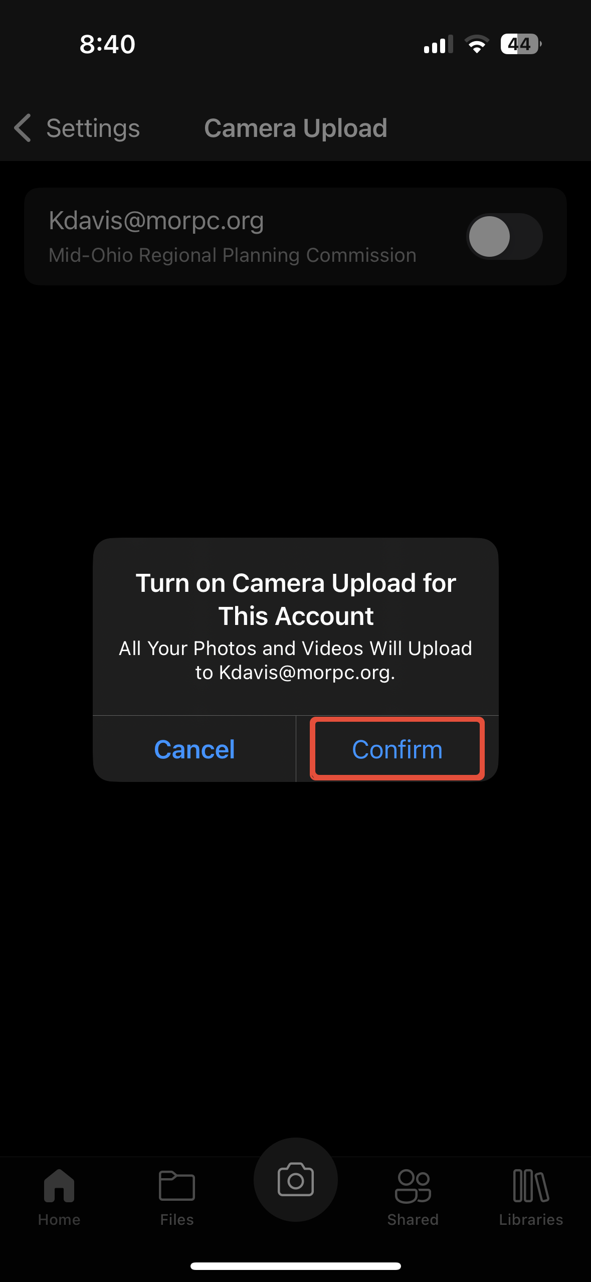Screen dimensions: 591x1282
Task: Tap the people icon for Shared
Action: 413,1186
